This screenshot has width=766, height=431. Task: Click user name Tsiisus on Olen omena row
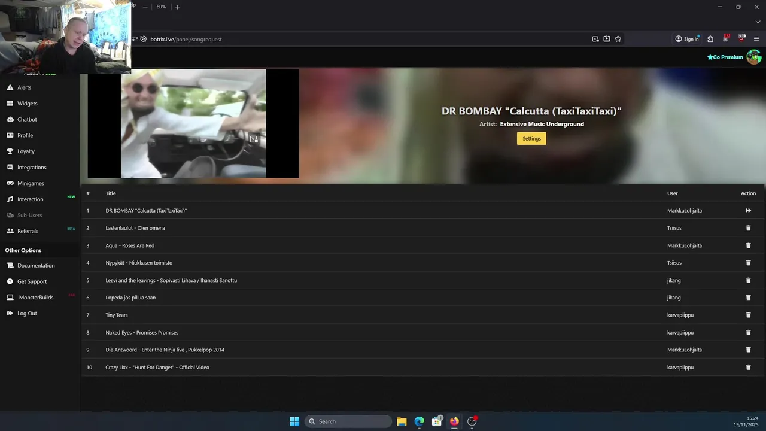click(x=674, y=228)
